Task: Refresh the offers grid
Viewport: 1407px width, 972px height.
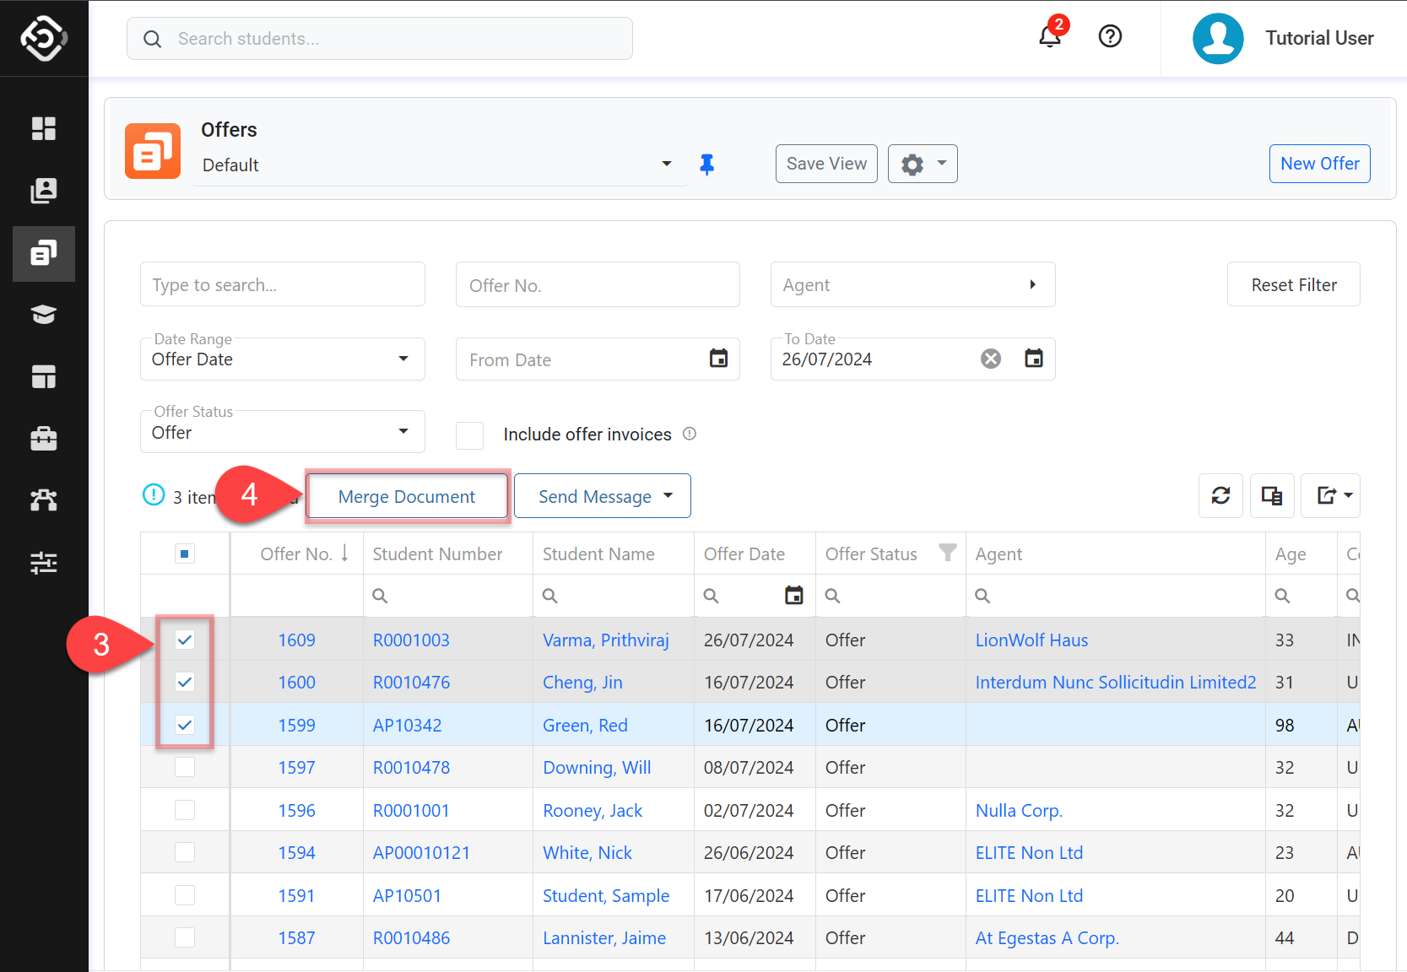Action: (1220, 495)
